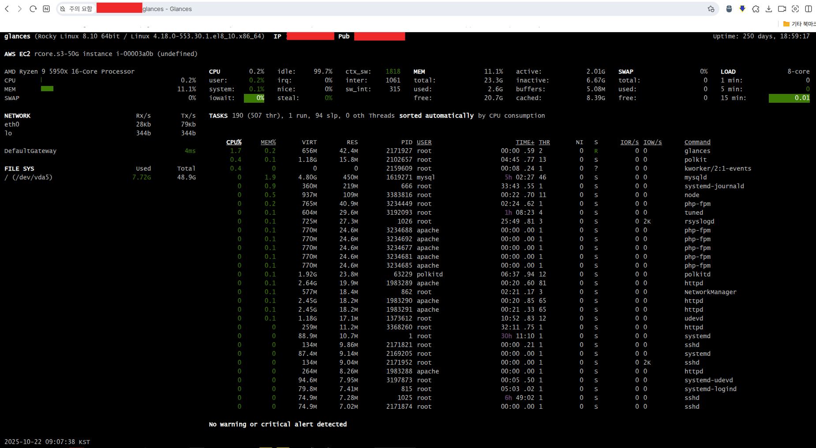Click the not-secure 주의 요함 site badge

[77, 9]
